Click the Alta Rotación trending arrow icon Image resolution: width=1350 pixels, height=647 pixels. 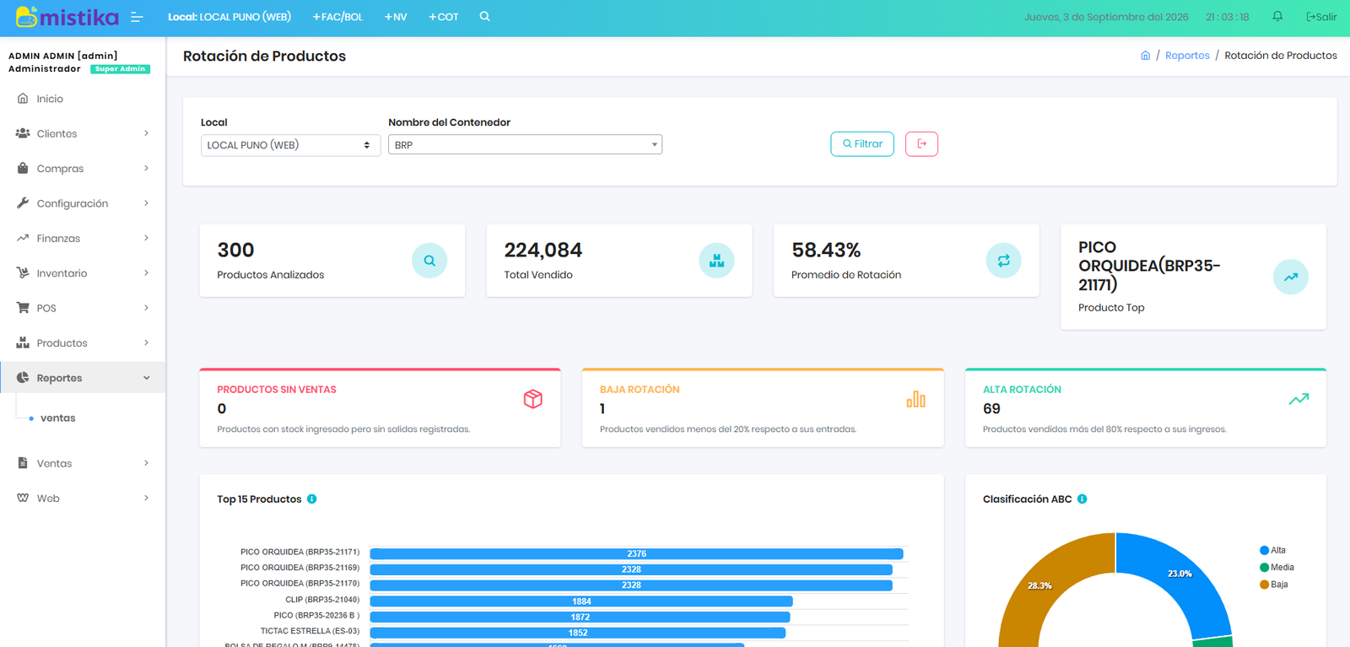pyautogui.click(x=1299, y=399)
